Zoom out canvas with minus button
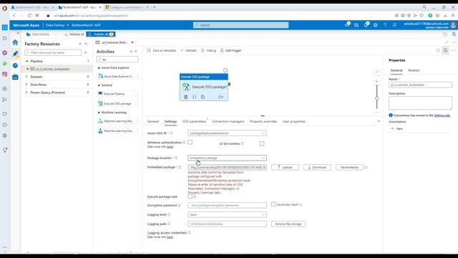The image size is (458, 258). pyautogui.click(x=377, y=113)
